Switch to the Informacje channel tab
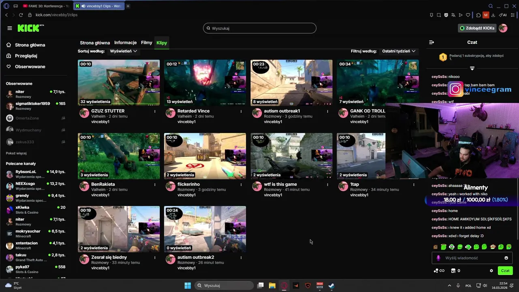Screen dimensions: 519x292 coord(125,43)
